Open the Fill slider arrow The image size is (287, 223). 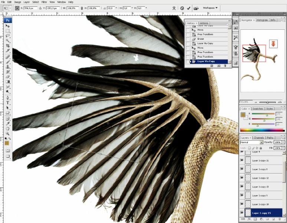tap(283, 148)
